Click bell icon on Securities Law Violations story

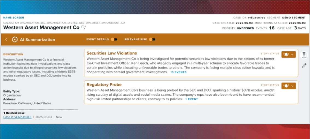[x=286, y=55]
